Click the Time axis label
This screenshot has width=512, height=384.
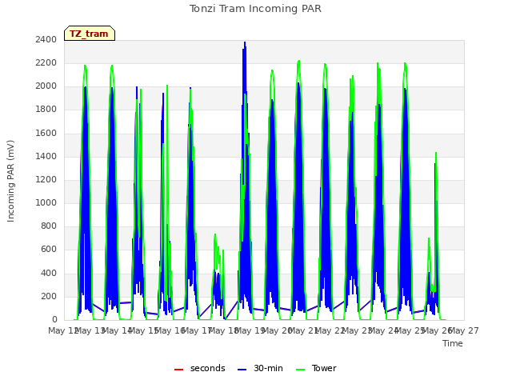point(453,343)
